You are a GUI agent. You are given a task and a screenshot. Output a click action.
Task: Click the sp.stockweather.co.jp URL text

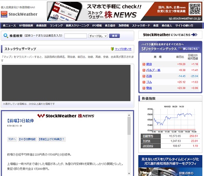184,18
